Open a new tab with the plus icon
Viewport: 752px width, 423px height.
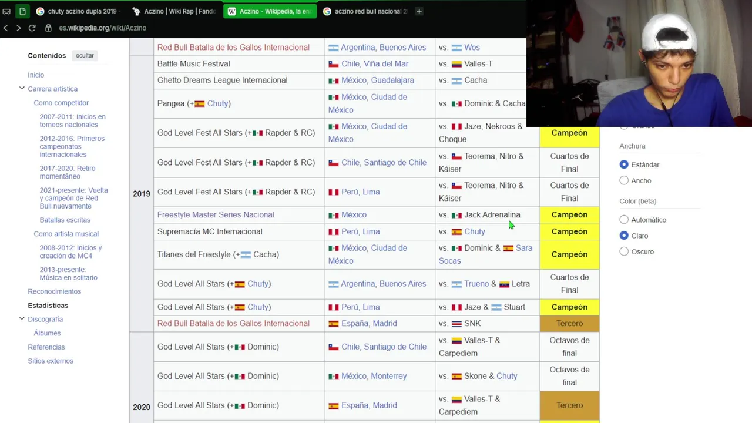point(419,11)
